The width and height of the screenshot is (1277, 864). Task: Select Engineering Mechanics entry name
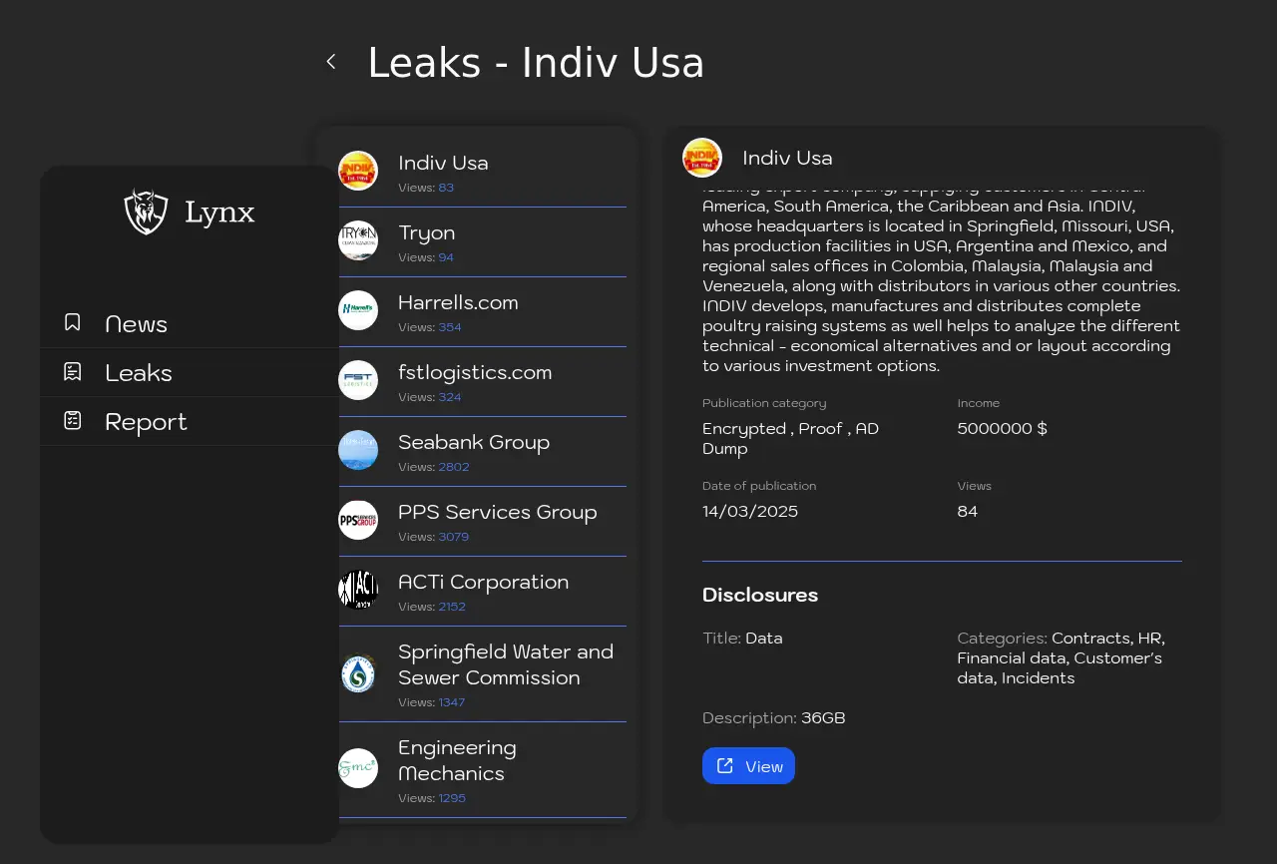click(x=457, y=760)
